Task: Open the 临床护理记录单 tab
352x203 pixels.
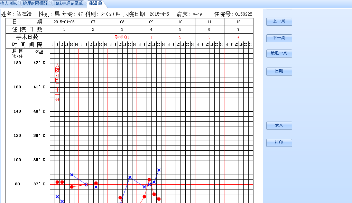Action: pos(68,3)
